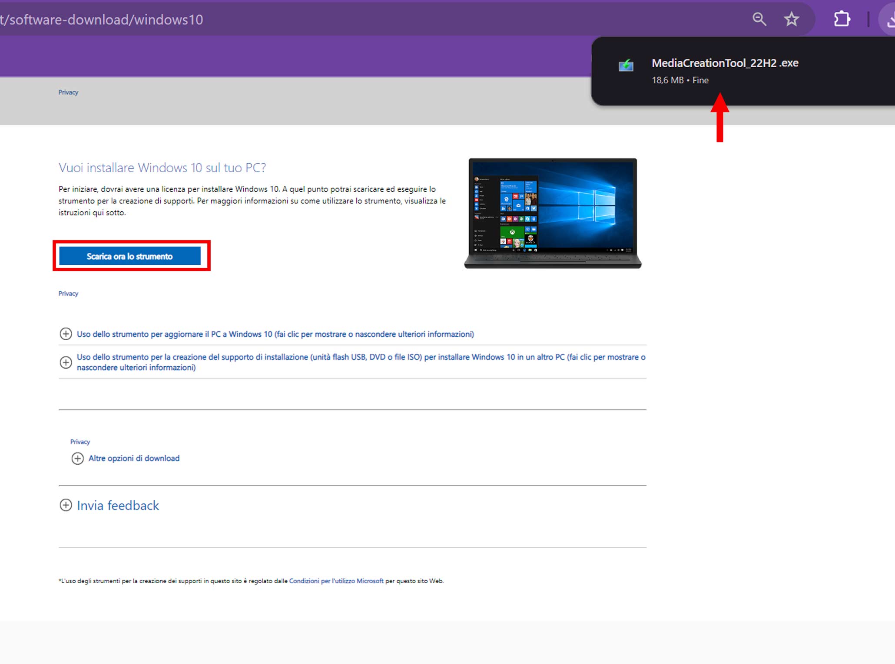Open Privacy link above Altre opzioni

80,442
